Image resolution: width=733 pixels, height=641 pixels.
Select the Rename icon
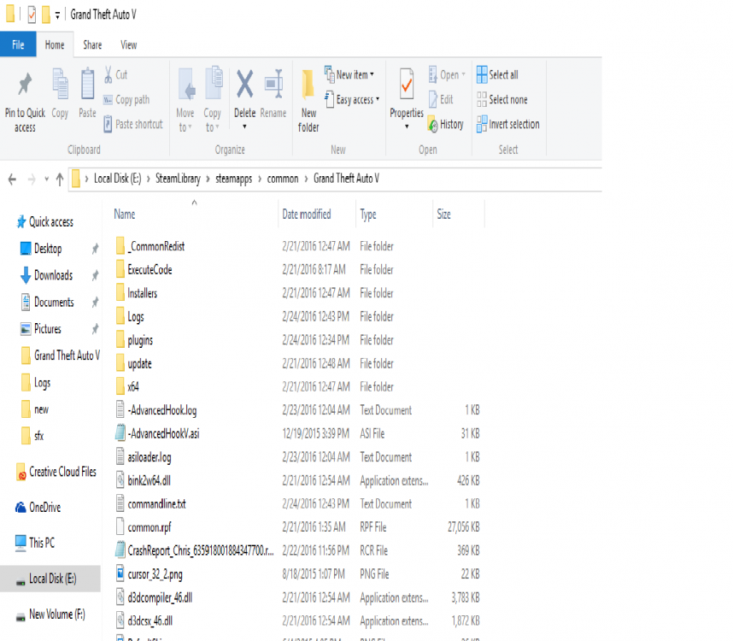coord(273,94)
